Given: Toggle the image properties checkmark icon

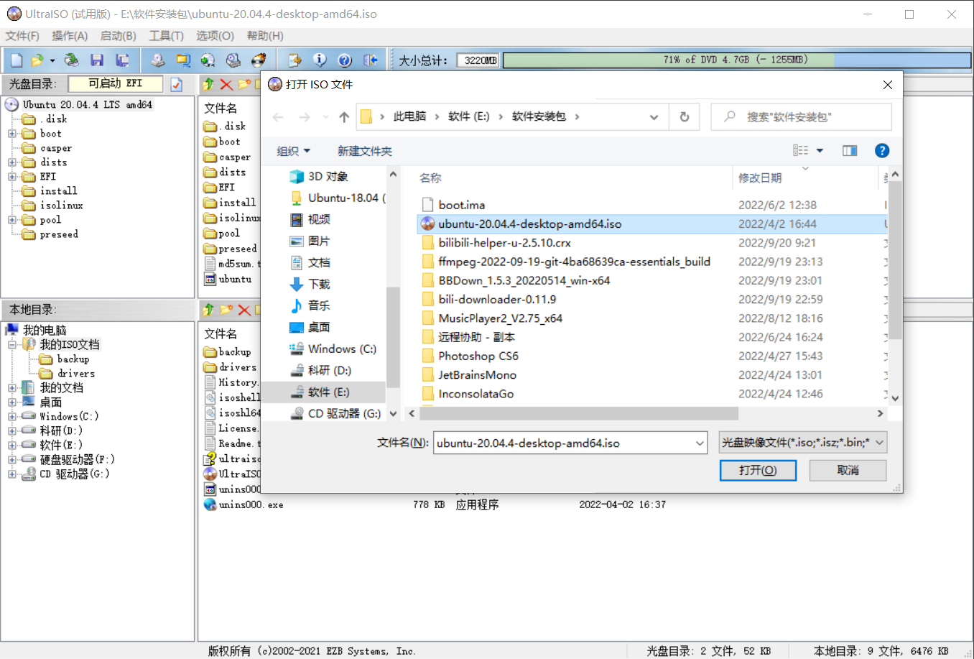Looking at the screenshot, I should click(177, 85).
